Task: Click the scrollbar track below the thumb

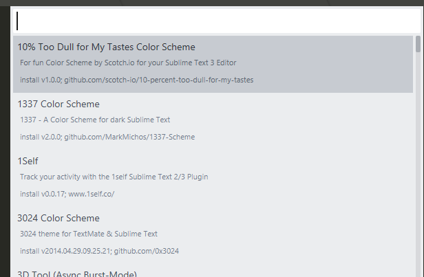Action: point(418,172)
